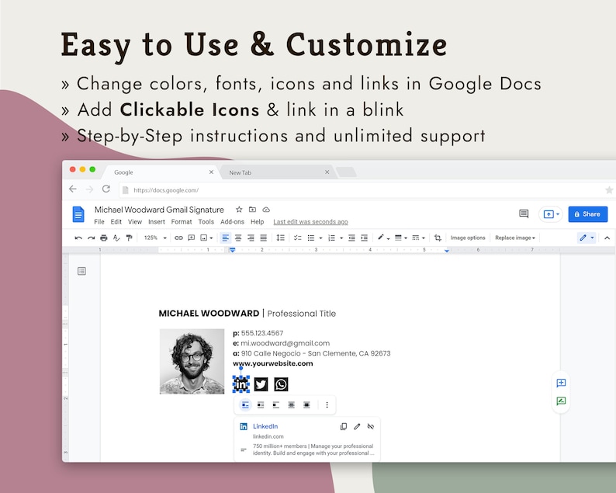The image size is (616, 493).
Task: Open the border weight dropdown
Action: point(401,238)
